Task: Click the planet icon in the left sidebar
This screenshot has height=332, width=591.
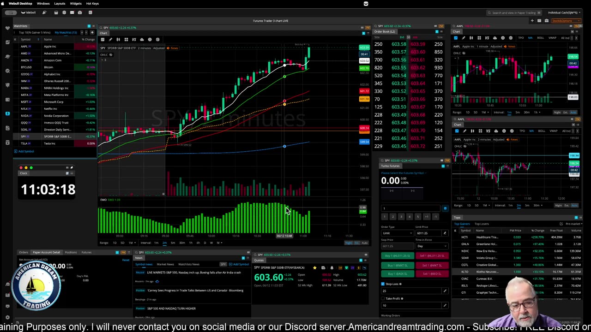Action: [x=7, y=56]
